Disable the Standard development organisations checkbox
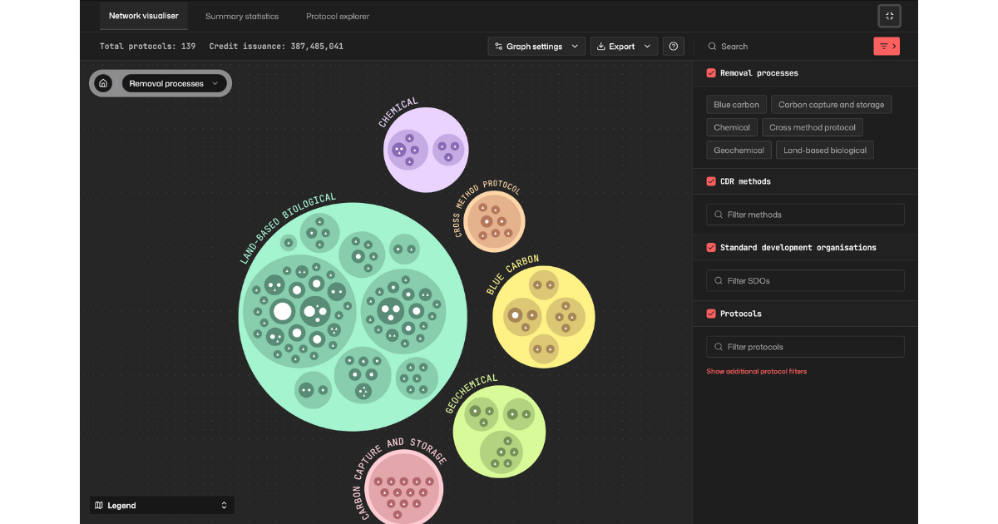 711,248
